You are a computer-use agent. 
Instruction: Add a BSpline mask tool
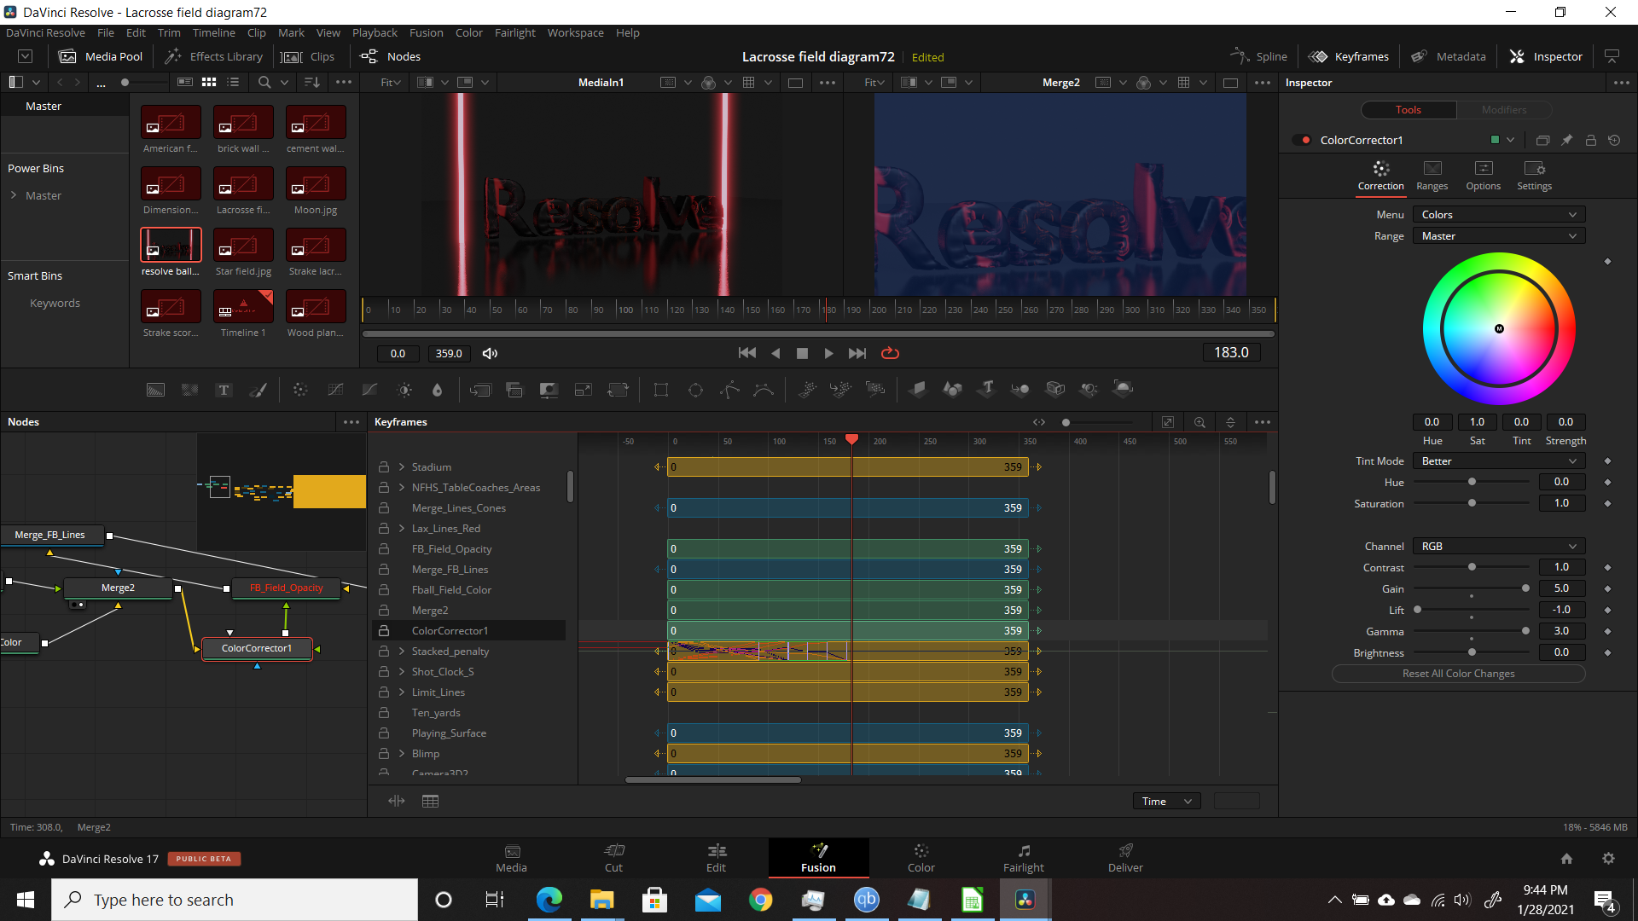click(764, 390)
